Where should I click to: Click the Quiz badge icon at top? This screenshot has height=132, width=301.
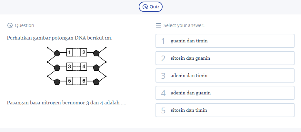tap(145, 7)
